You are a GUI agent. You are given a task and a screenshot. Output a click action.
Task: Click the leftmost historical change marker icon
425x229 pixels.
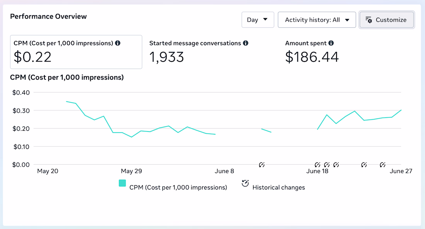pyautogui.click(x=262, y=165)
